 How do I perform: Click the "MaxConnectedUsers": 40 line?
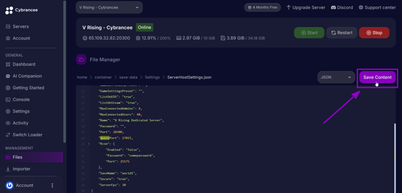pos(120,114)
